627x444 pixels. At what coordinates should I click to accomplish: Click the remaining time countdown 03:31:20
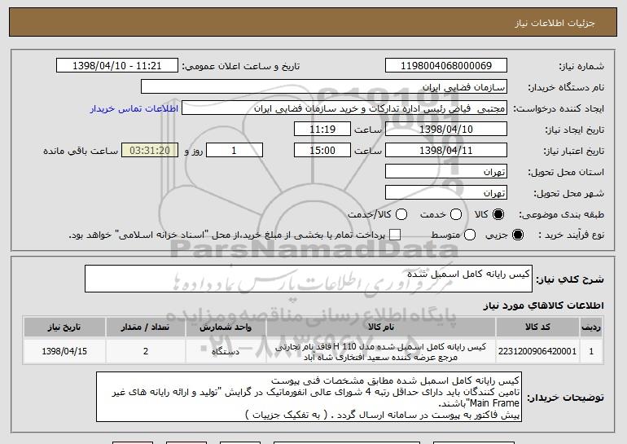(x=150, y=151)
